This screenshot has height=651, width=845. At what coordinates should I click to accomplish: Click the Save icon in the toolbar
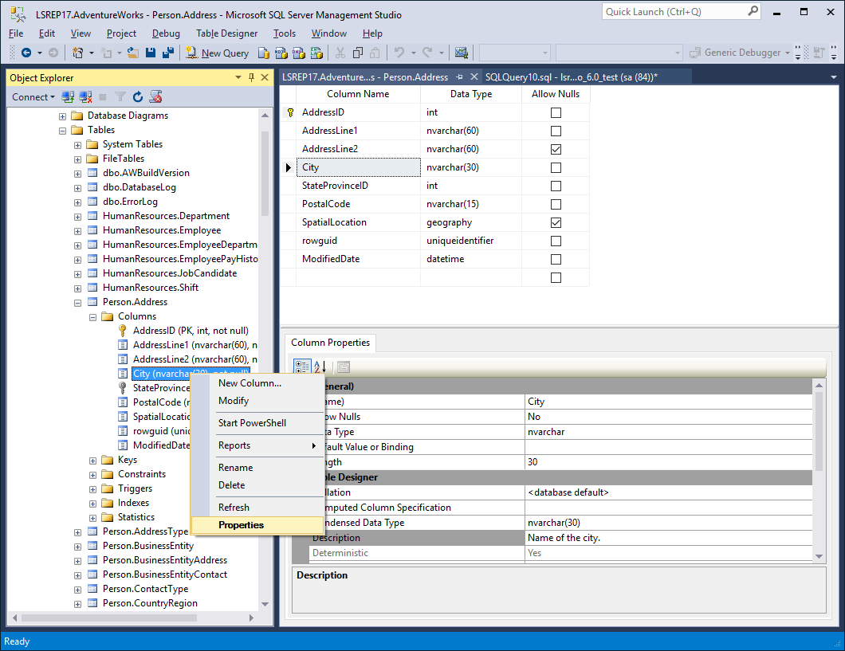pyautogui.click(x=151, y=52)
